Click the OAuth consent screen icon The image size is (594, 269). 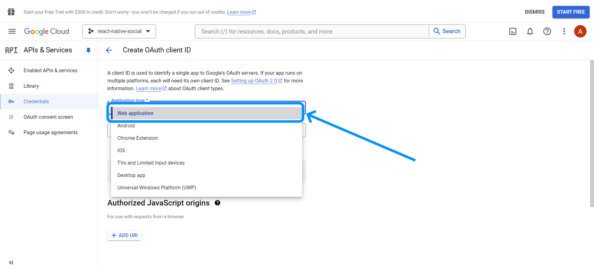[x=11, y=117]
